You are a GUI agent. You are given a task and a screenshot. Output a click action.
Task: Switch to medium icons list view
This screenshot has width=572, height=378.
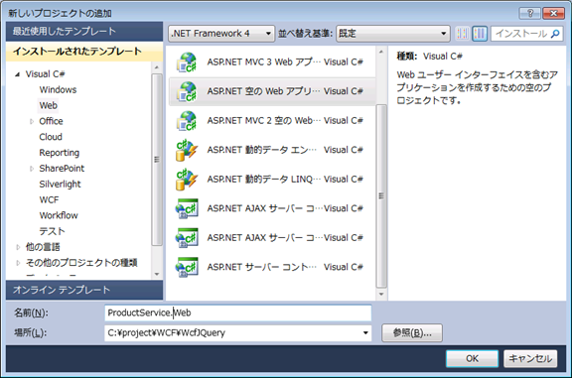point(480,34)
